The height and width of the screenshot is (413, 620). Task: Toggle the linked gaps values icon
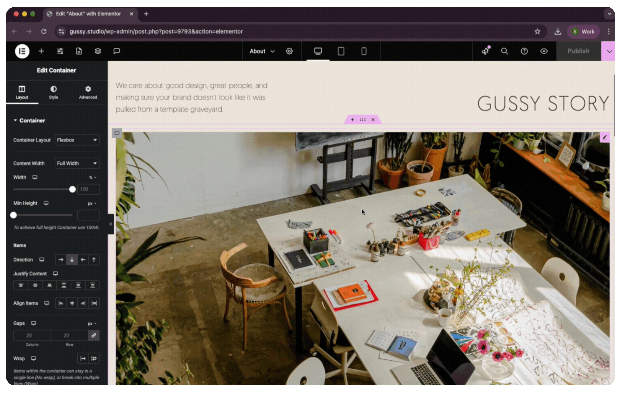(94, 335)
